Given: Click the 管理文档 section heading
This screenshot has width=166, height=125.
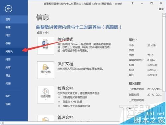Looking at the screenshot, I should (65, 117).
